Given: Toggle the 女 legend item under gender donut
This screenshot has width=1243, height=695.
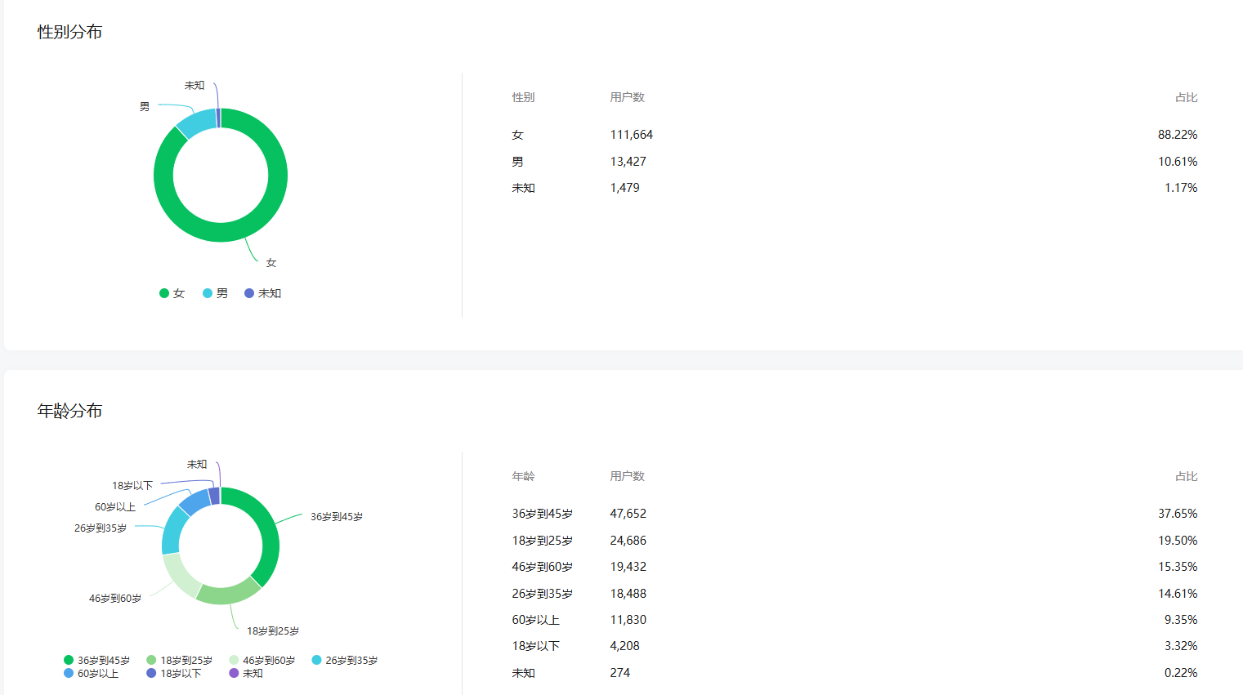Looking at the screenshot, I should point(172,293).
